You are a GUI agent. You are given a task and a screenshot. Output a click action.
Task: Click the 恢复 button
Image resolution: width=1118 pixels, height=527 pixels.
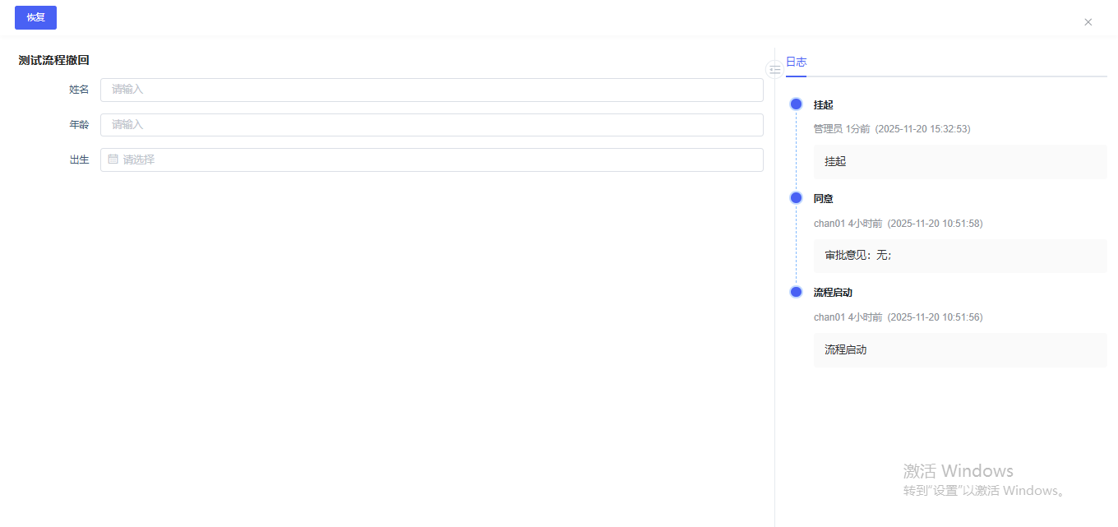tap(35, 17)
